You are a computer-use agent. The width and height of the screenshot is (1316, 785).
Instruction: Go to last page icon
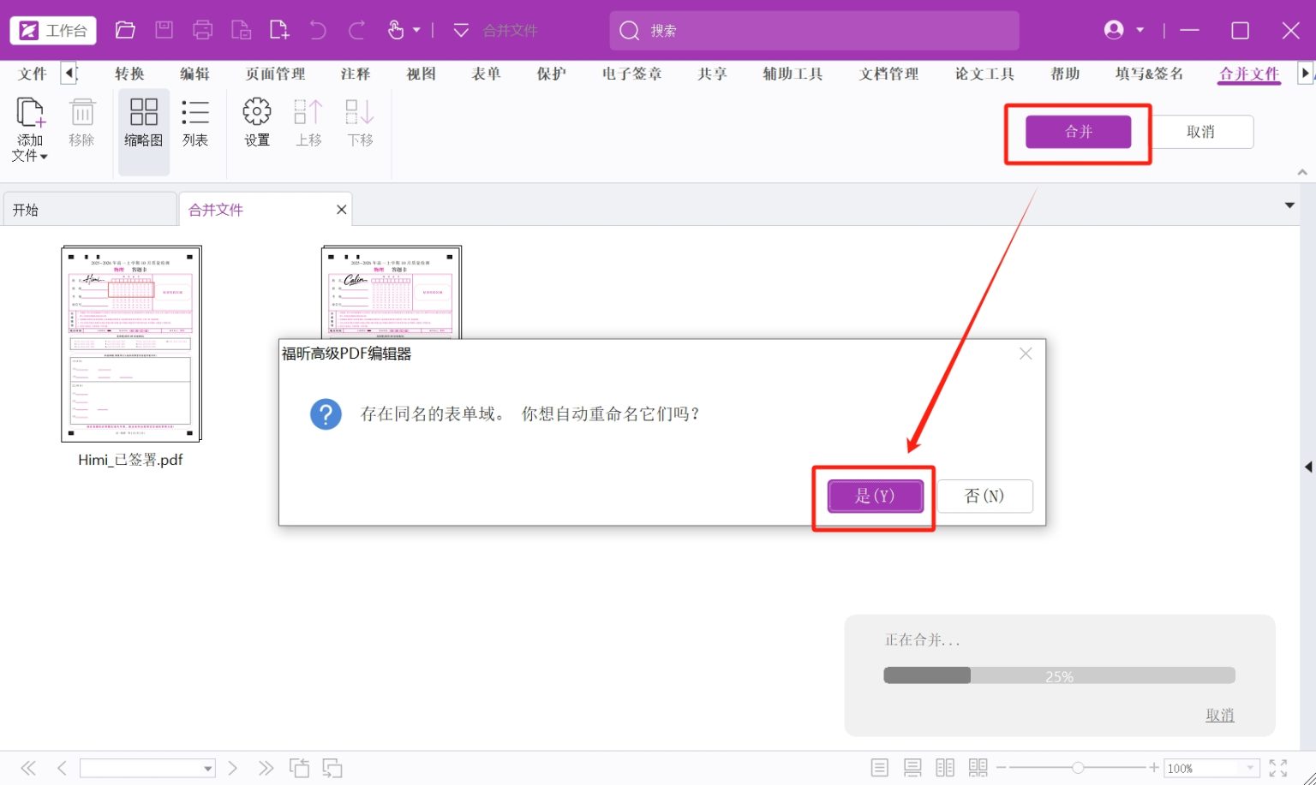coord(266,768)
